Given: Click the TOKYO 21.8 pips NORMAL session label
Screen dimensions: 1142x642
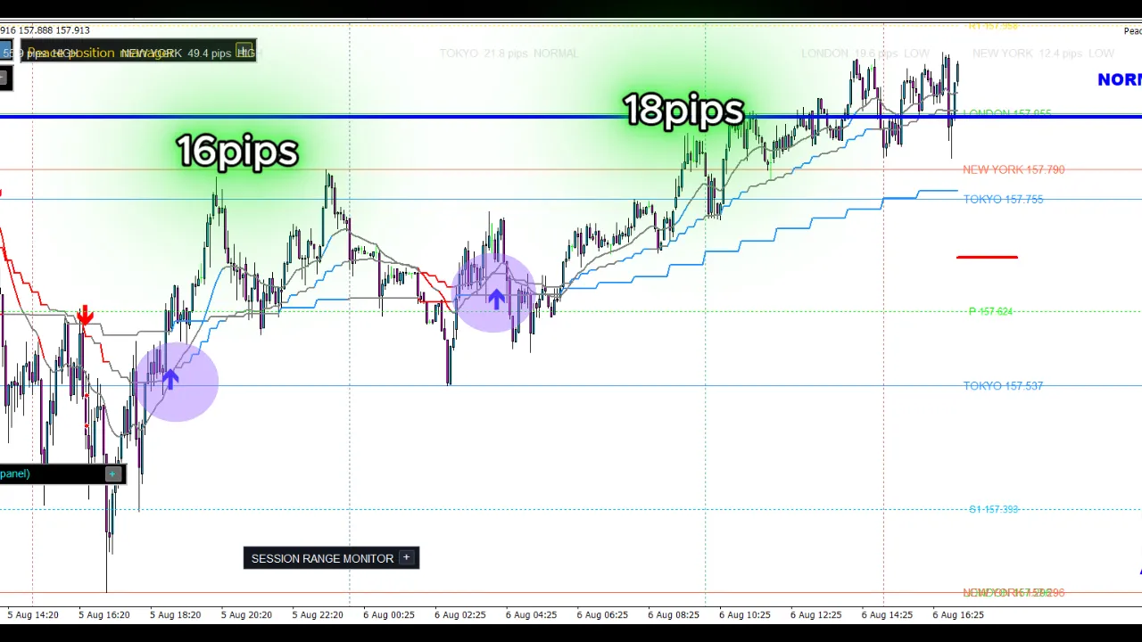Looking at the screenshot, I should [x=509, y=53].
